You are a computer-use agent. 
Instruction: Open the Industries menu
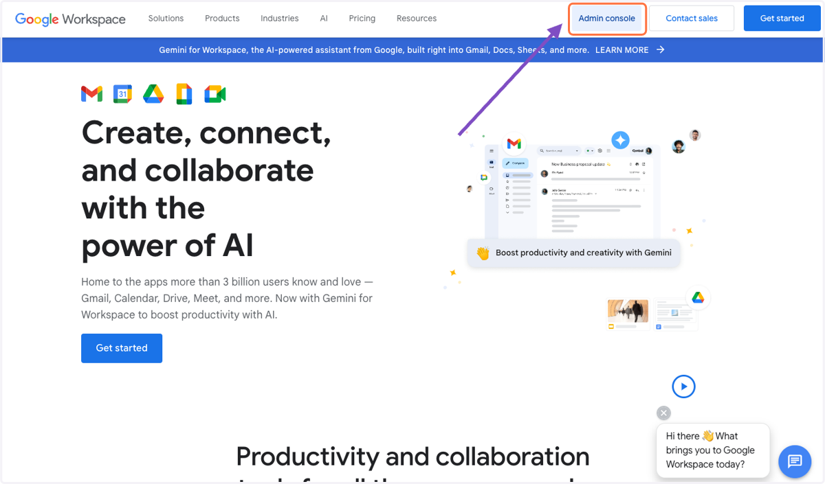tap(280, 19)
